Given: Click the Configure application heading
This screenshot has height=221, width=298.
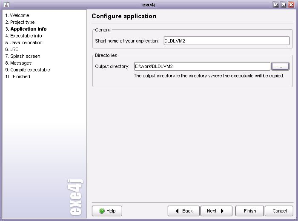Looking at the screenshot, I should tap(124, 16).
